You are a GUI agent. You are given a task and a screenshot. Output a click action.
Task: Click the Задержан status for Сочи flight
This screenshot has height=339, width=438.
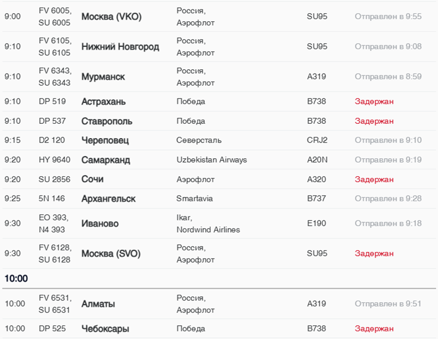point(374,179)
